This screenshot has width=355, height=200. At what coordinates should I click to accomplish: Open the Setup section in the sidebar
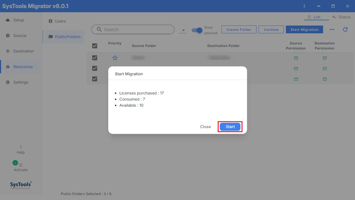(19, 20)
